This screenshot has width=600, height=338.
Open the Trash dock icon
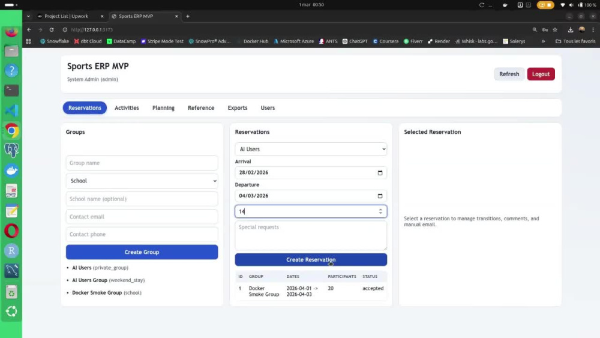pos(11,292)
